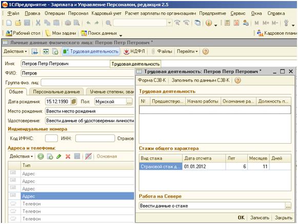The width and height of the screenshot is (298, 224).
Task: Click the Search magnifier icon in toolbar
Action: coord(108,23)
